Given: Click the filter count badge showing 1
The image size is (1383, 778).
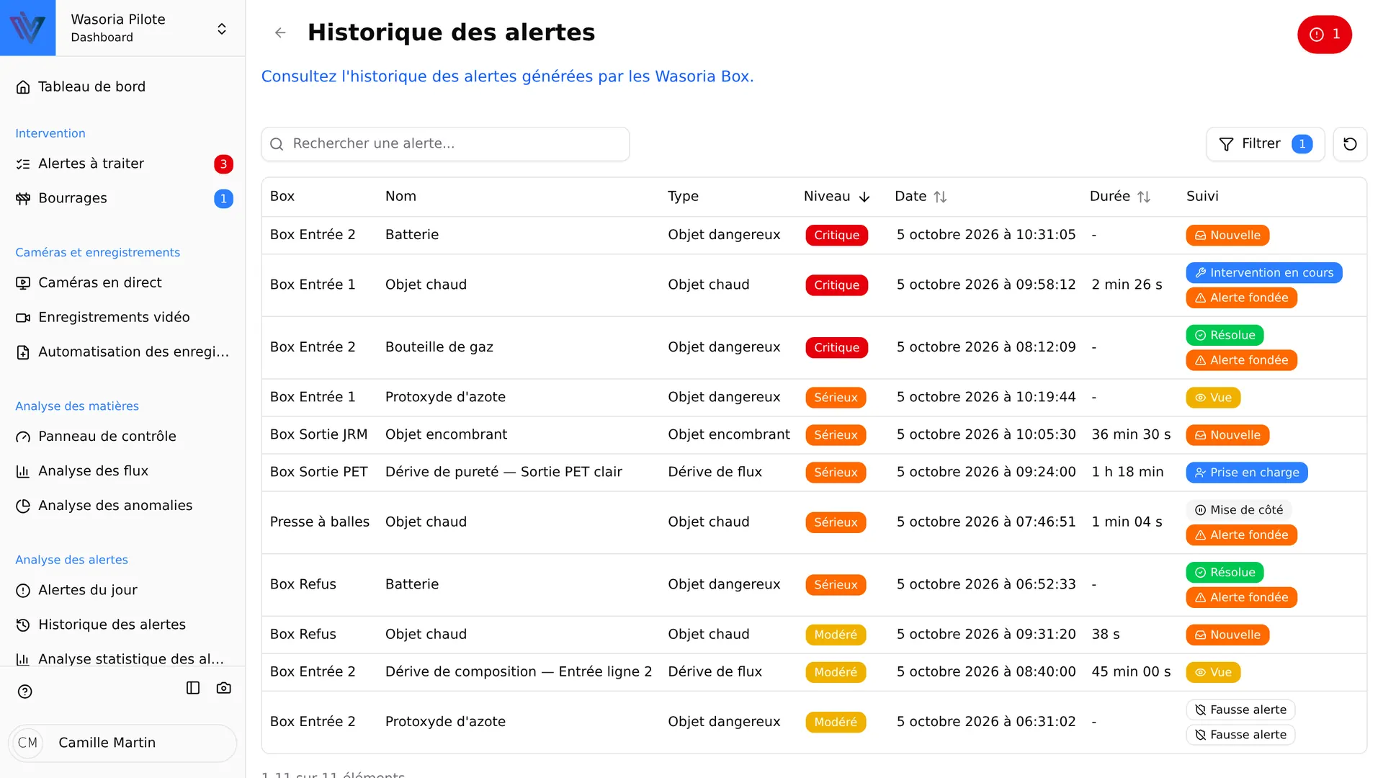Looking at the screenshot, I should point(1302,144).
